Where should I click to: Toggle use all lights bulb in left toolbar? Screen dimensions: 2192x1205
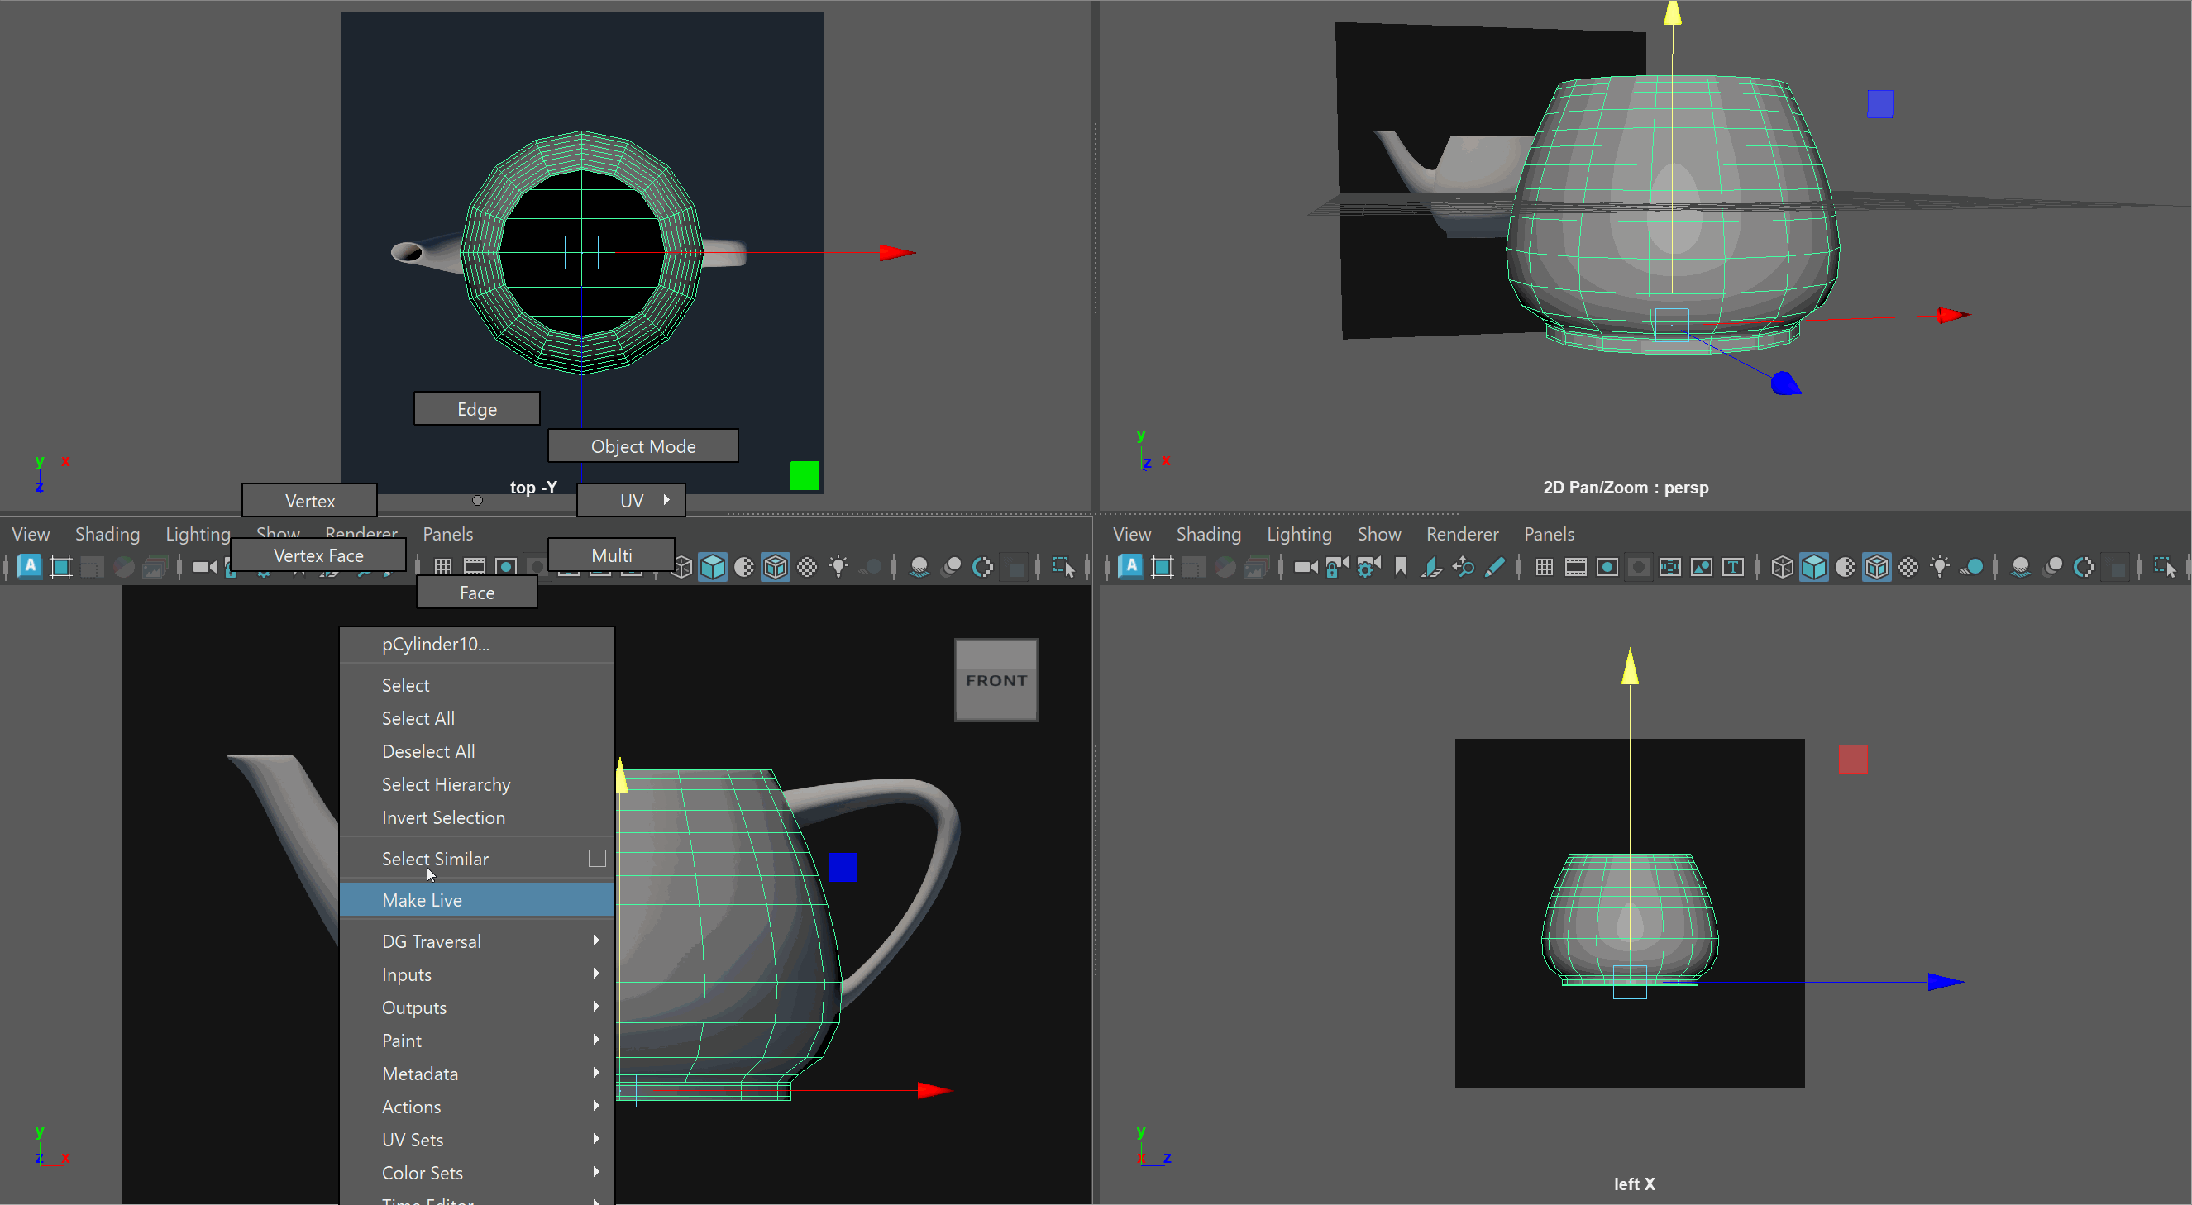point(839,567)
